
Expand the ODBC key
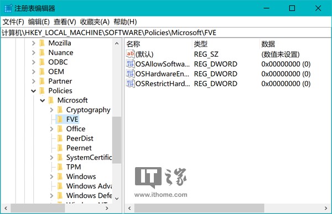point(33,62)
